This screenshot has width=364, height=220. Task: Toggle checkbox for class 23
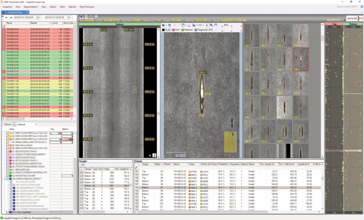(8, 139)
